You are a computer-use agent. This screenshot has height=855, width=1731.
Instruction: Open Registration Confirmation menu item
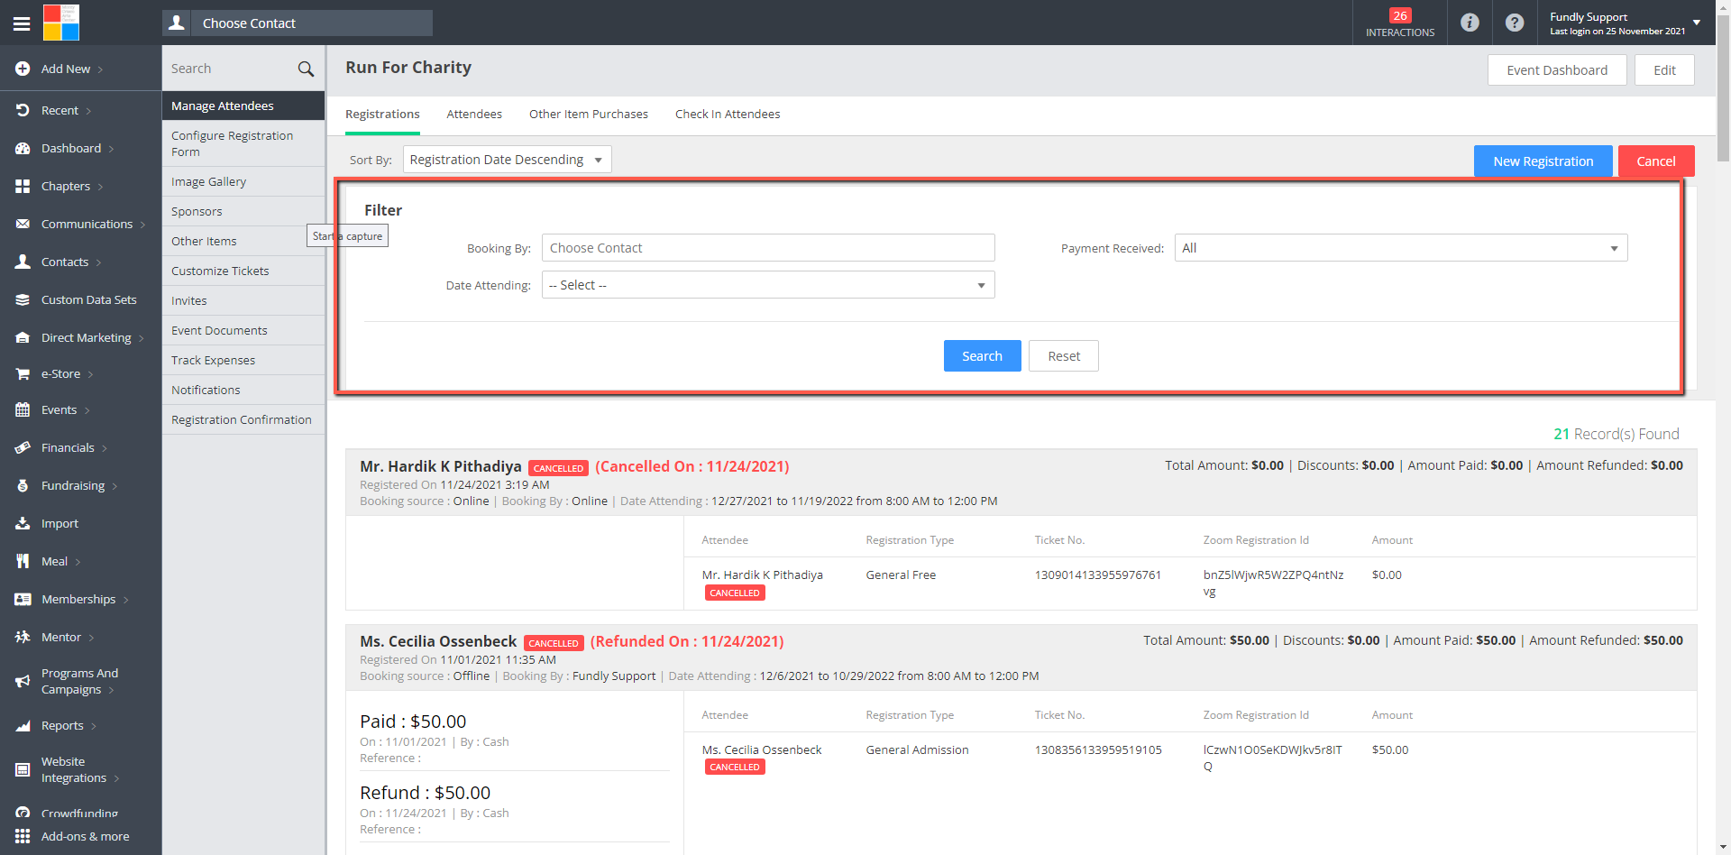coord(243,419)
